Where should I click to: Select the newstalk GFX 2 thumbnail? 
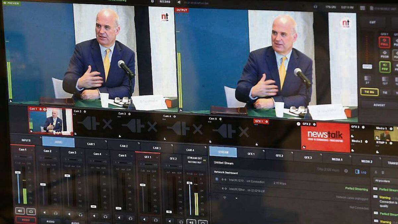tap(325, 137)
